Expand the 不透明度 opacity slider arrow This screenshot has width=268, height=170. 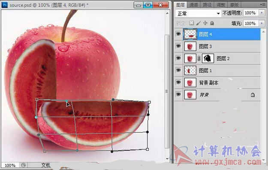(262, 13)
